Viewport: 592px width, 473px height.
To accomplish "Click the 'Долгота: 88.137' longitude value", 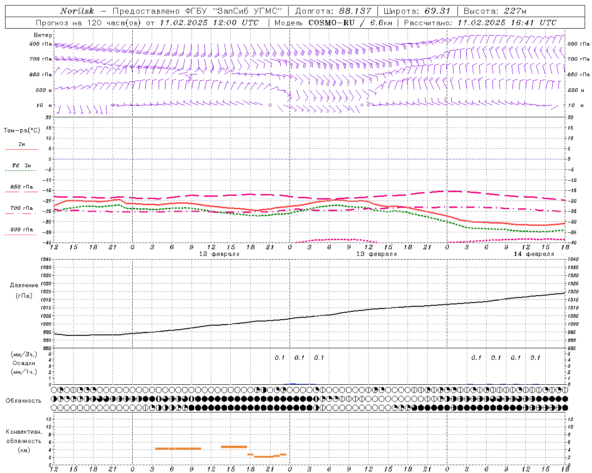I will (333, 11).
